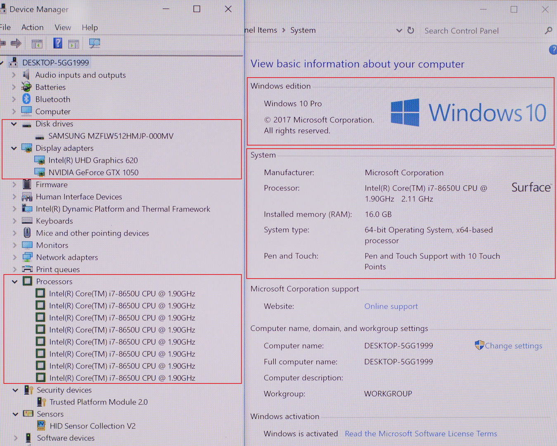Click the Human Interface Devices icon
The height and width of the screenshot is (446, 557).
click(27, 197)
